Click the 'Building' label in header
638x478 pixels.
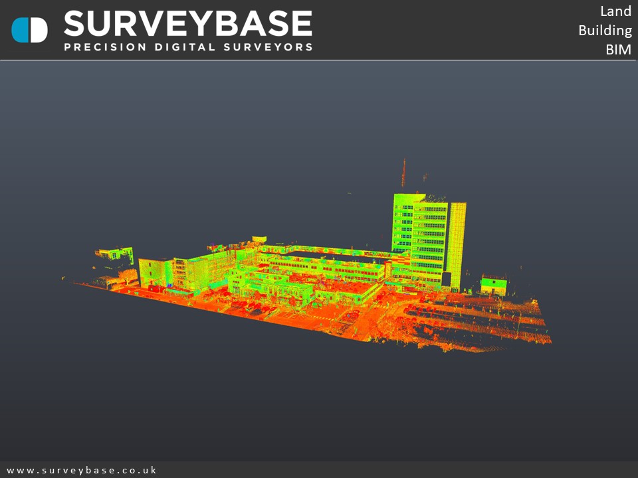pos(605,31)
